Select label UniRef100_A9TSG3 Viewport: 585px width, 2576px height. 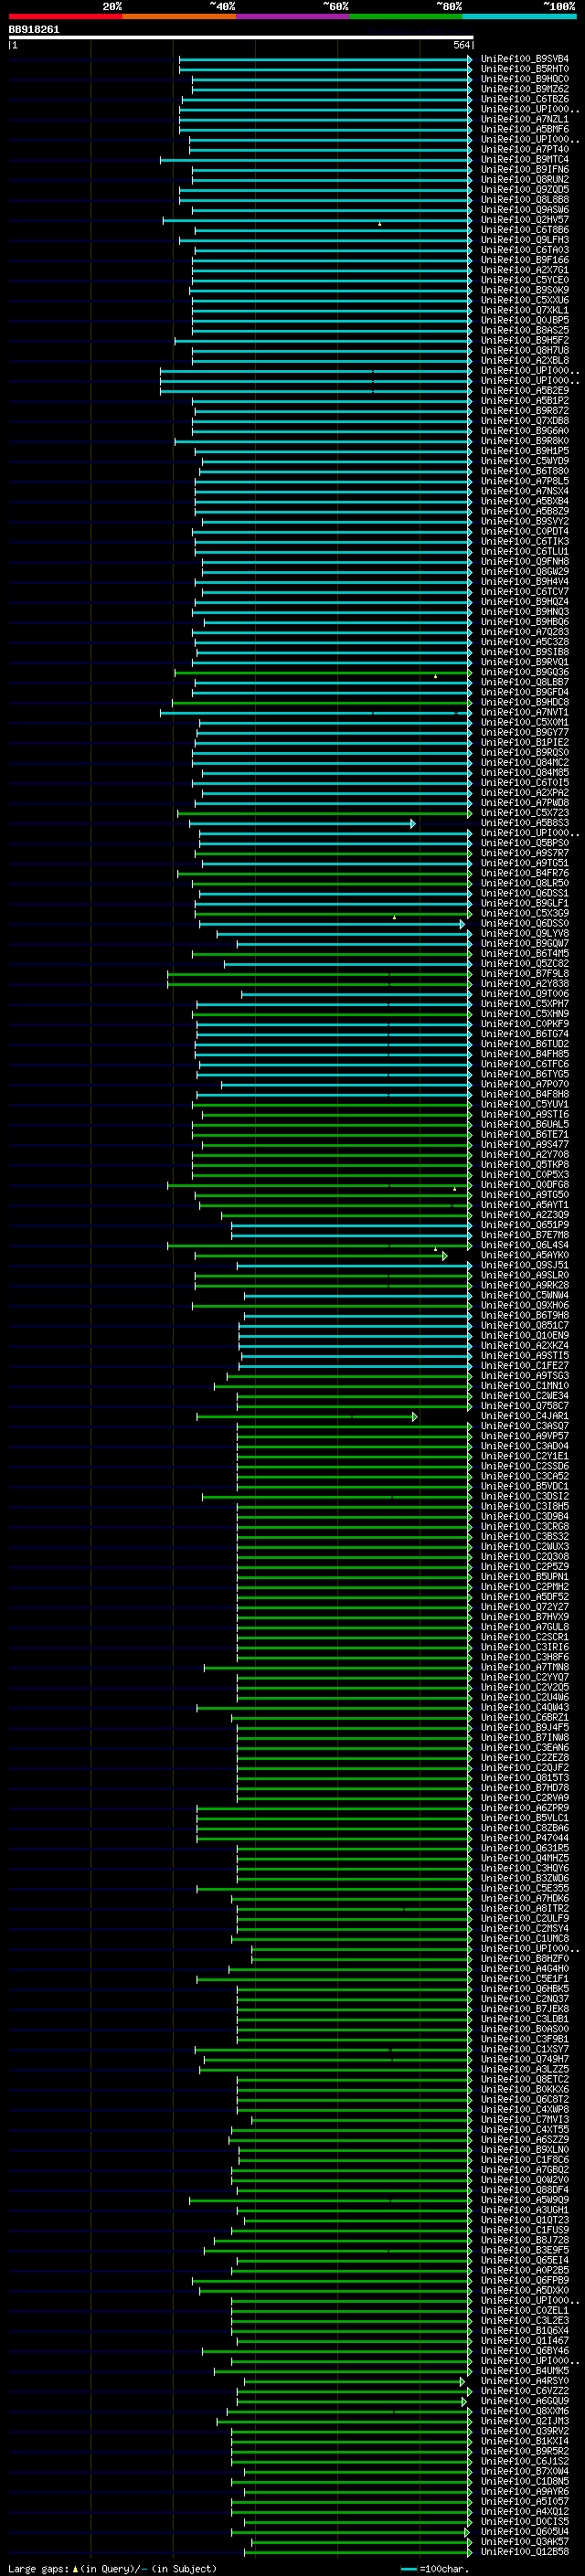525,1376
